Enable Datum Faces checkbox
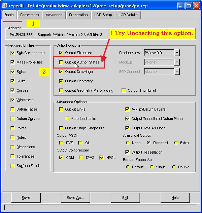The image size is (202, 213). (x=12, y=109)
